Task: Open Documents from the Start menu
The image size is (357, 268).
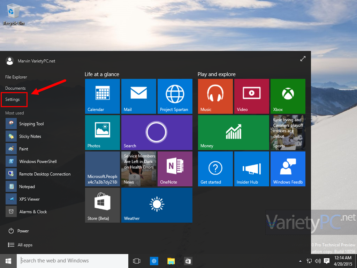Action: click(x=15, y=88)
